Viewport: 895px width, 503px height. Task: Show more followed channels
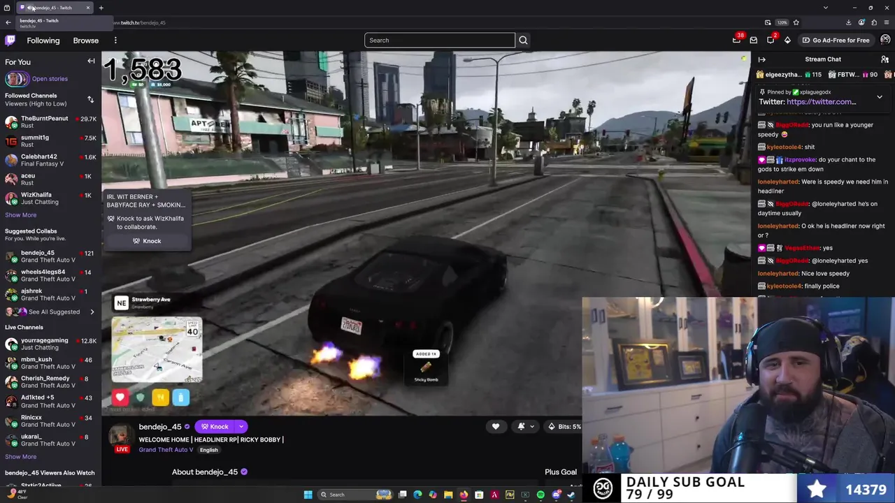[21, 214]
